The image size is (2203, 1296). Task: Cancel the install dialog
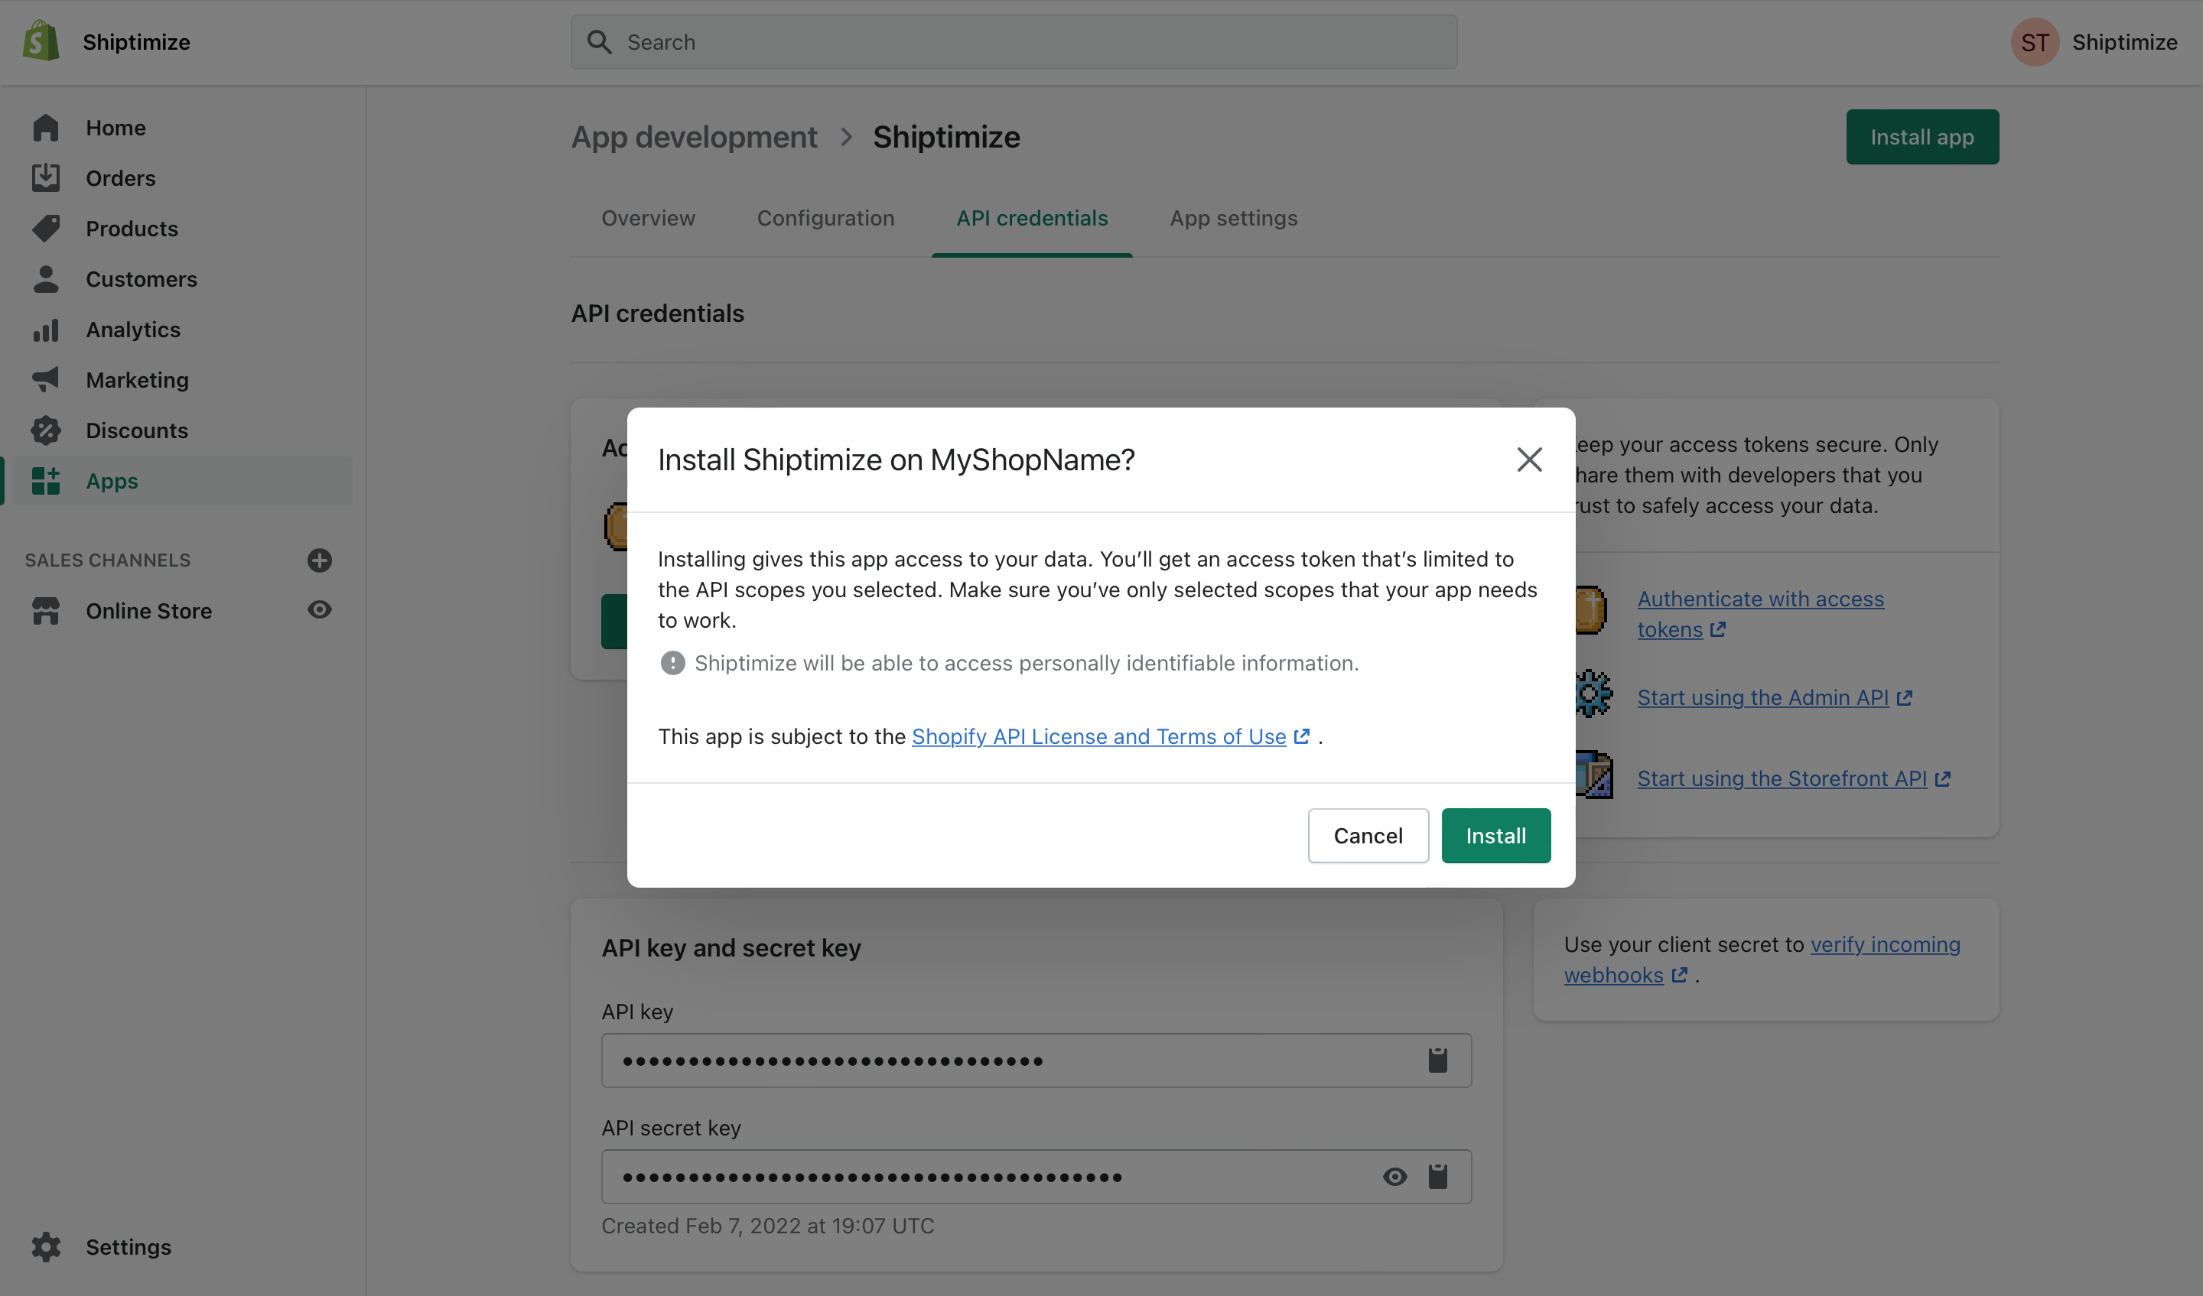click(x=1368, y=836)
